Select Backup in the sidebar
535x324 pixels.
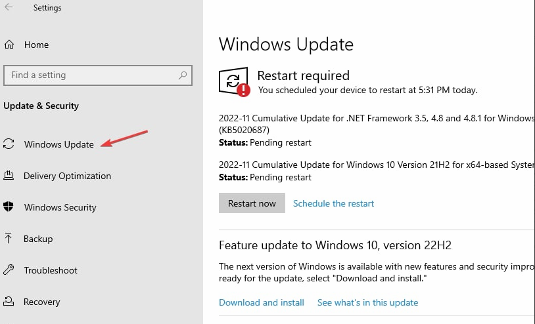(38, 239)
